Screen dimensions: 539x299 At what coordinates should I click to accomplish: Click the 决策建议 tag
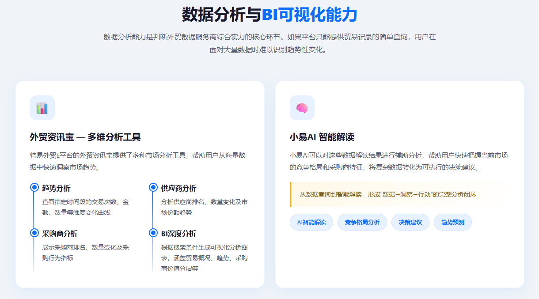click(x=410, y=222)
